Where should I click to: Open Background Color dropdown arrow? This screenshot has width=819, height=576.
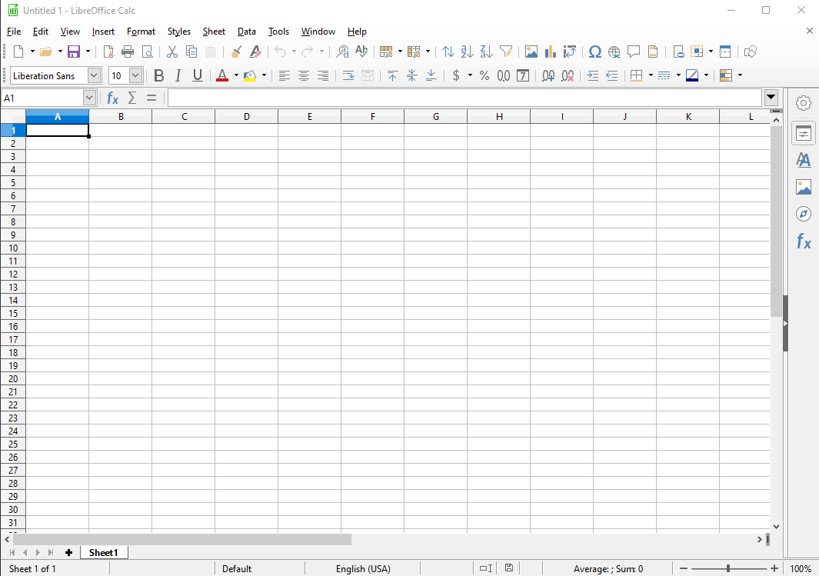(x=264, y=75)
